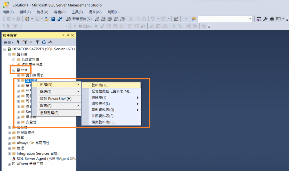Expand the 複寫 folder
This screenshot has width=289, height=171.
coord(9,138)
